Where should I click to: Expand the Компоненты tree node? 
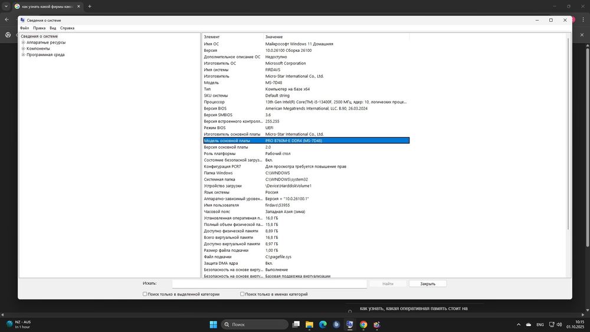click(24, 48)
